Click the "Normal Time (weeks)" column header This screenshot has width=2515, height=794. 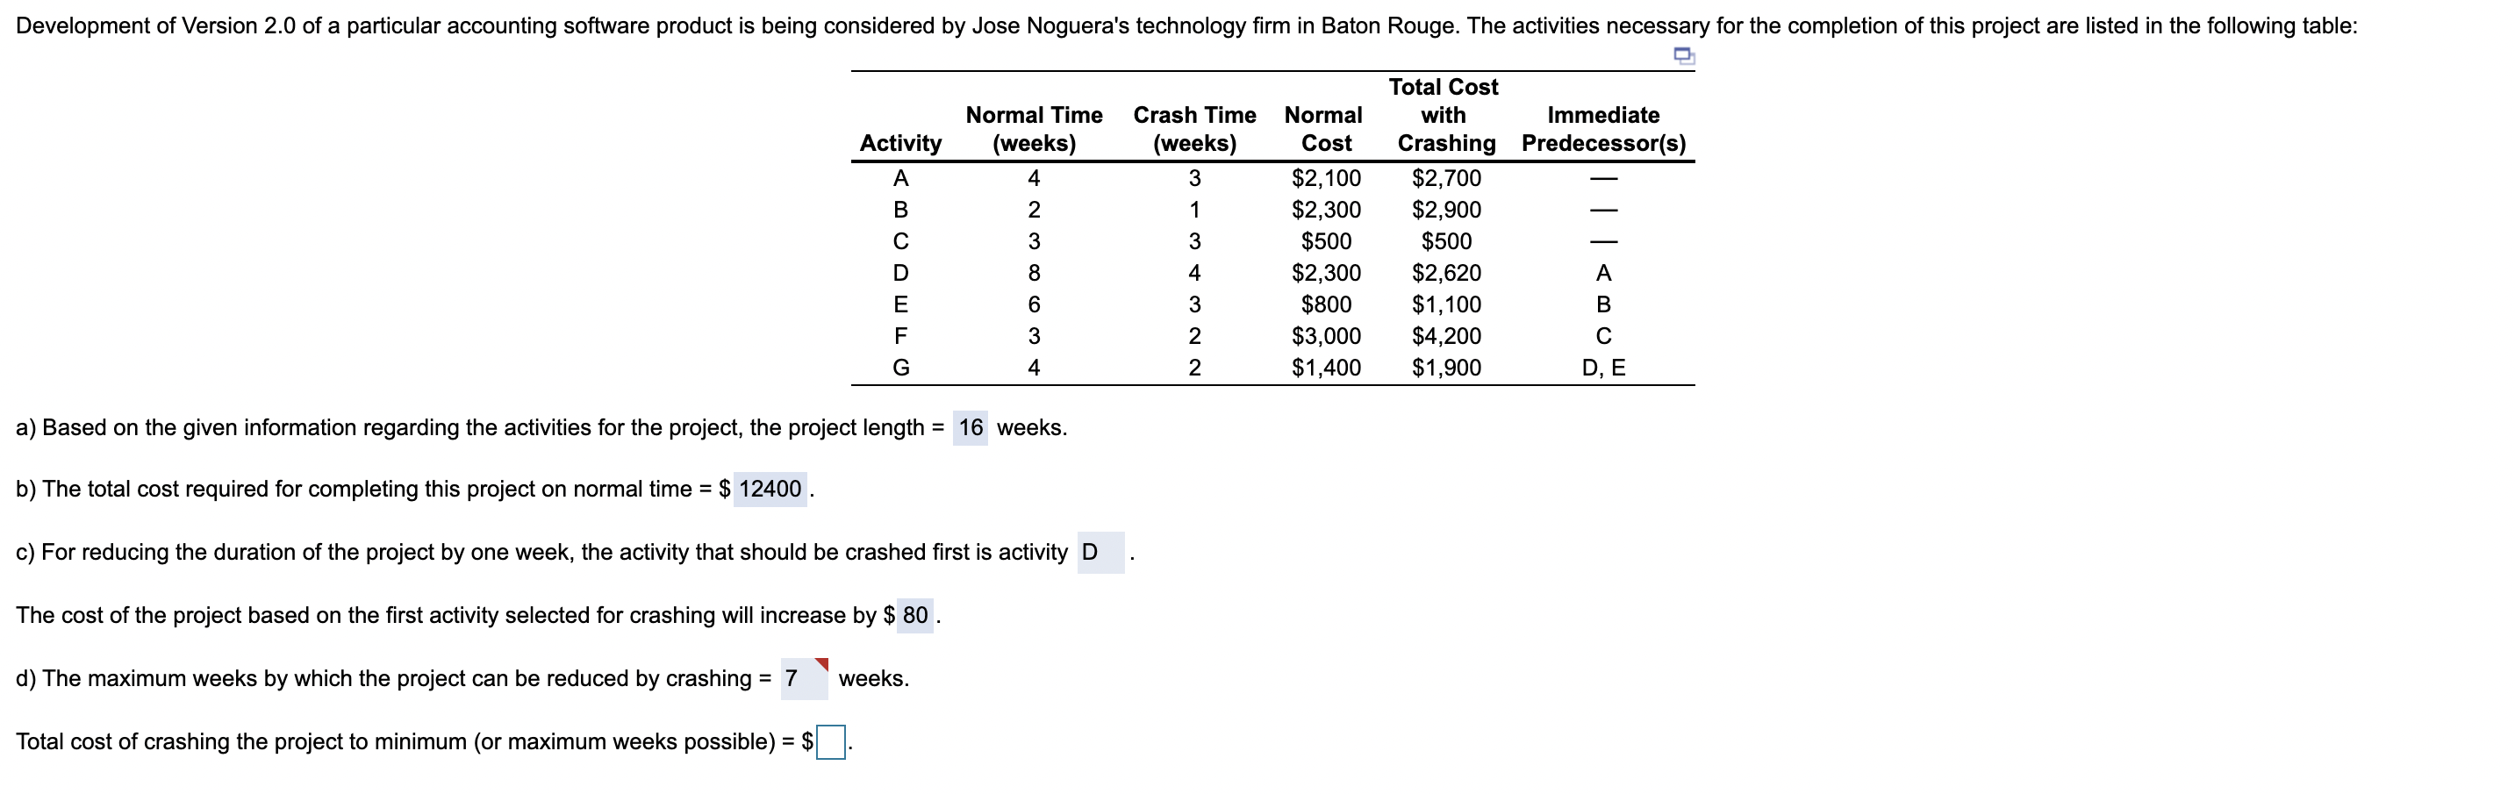(x=1035, y=128)
